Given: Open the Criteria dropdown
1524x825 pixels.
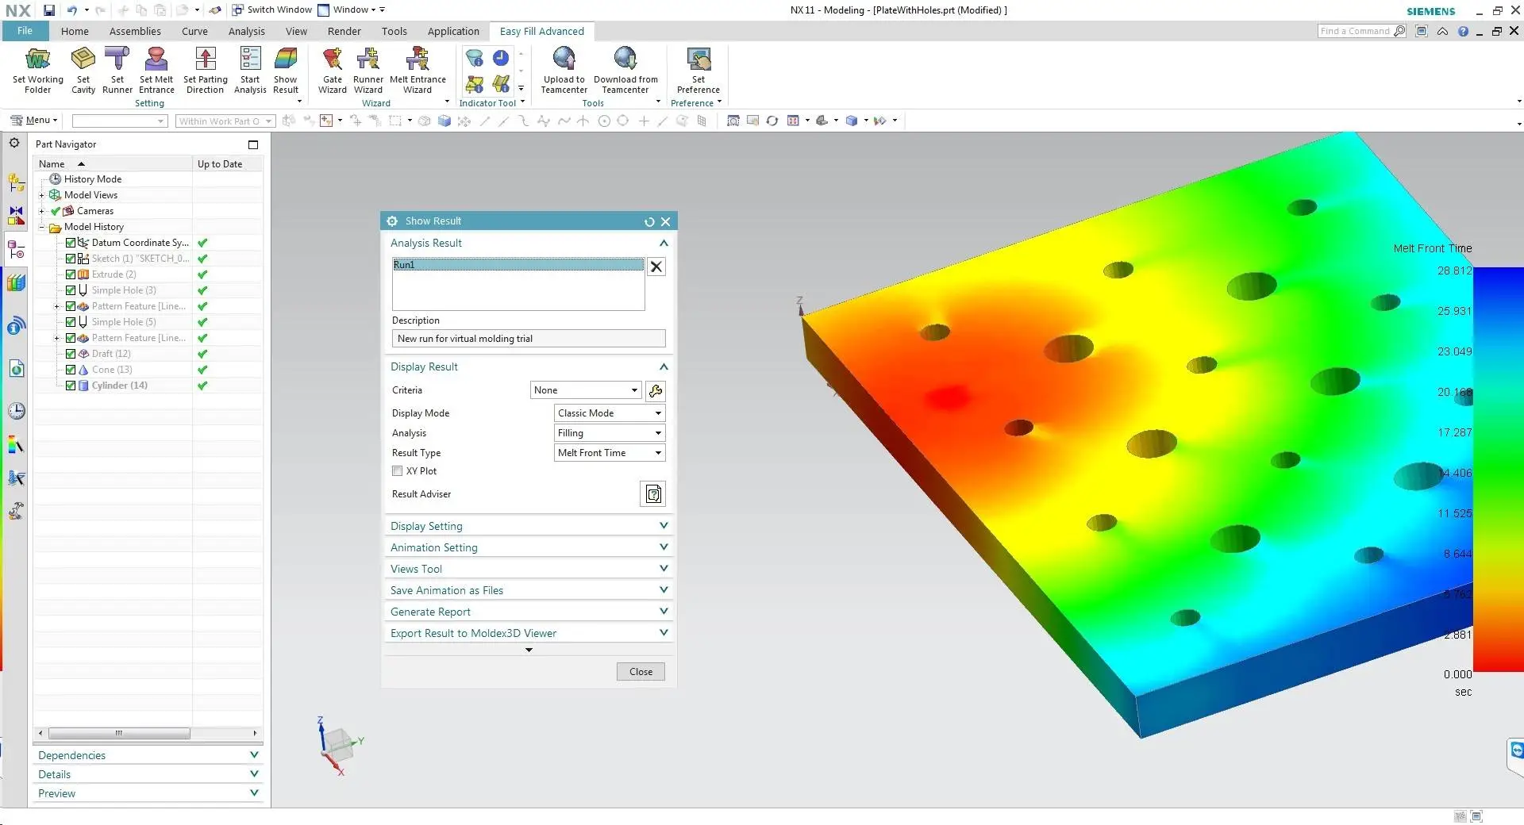Looking at the screenshot, I should (x=586, y=390).
